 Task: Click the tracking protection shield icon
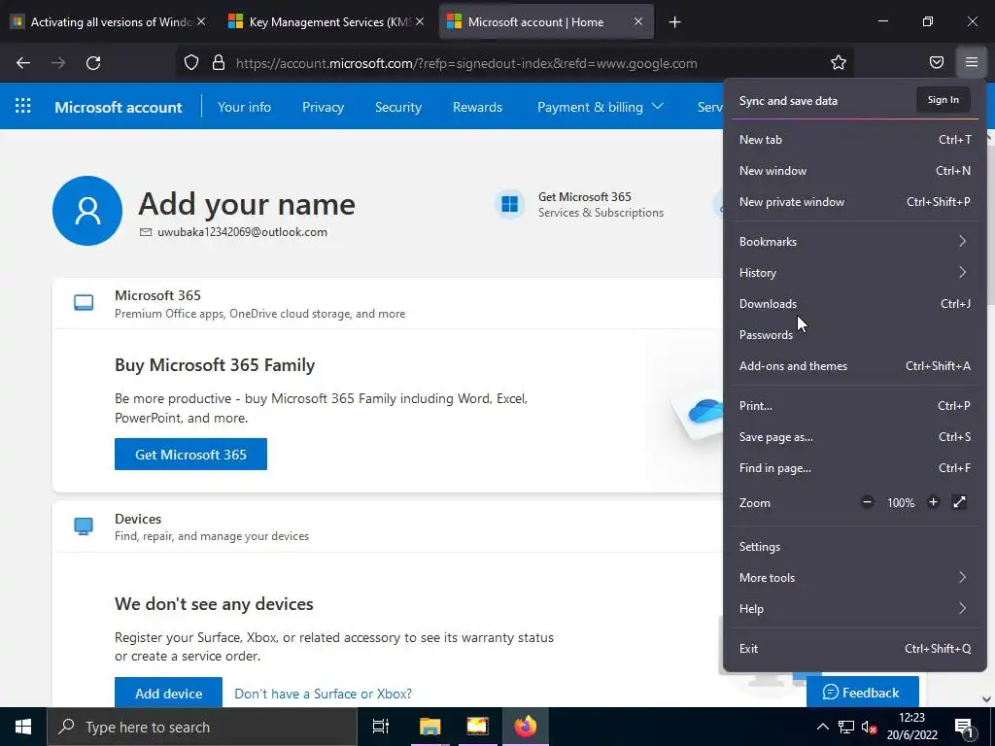[x=191, y=63]
